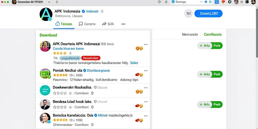The image size is (258, 129).
Task: Click the avatar of APK Dearteia APK Indonesai
Action: [x=45, y=46]
